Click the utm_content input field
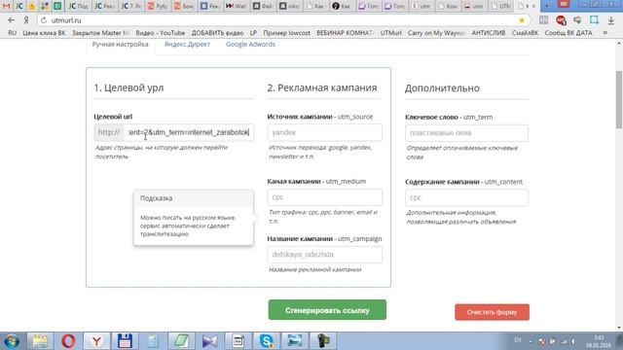The width and height of the screenshot is (623, 350). [466, 197]
